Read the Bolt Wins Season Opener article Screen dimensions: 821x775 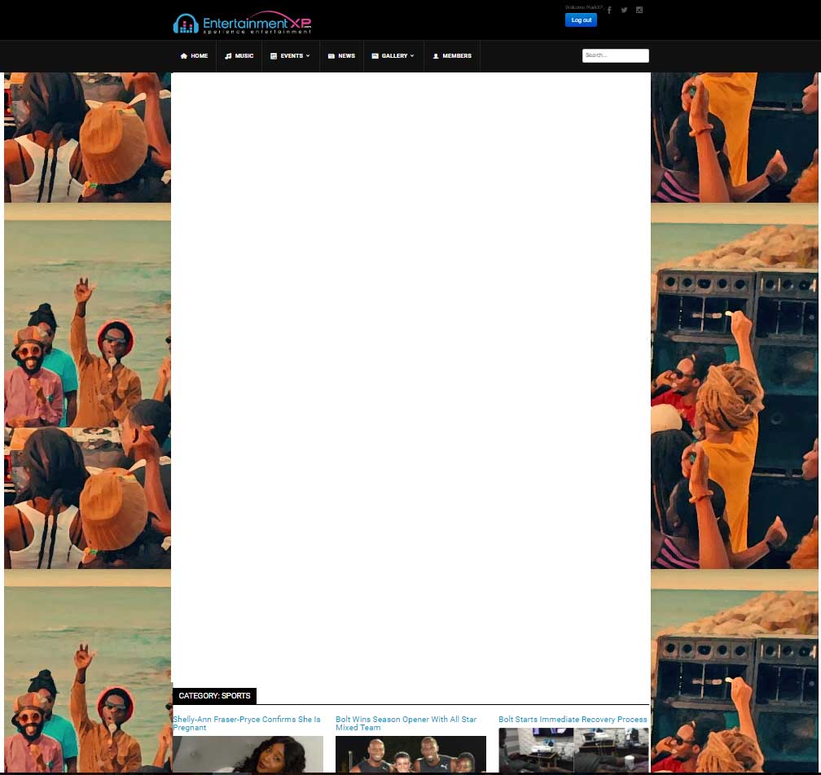tap(406, 723)
